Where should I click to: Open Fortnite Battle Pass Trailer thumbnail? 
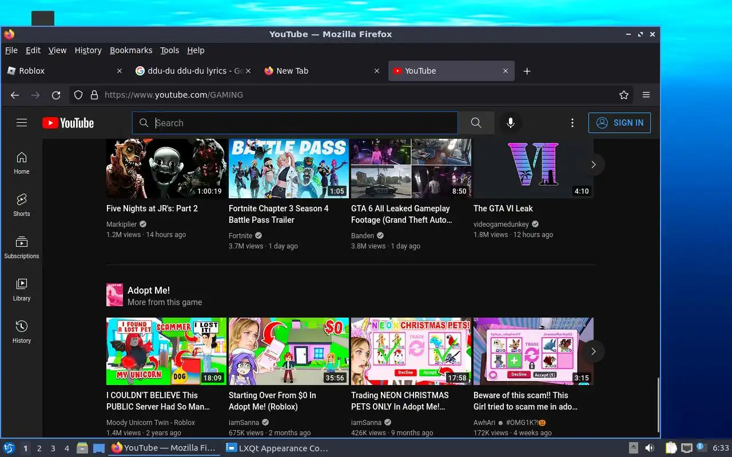tap(289, 169)
